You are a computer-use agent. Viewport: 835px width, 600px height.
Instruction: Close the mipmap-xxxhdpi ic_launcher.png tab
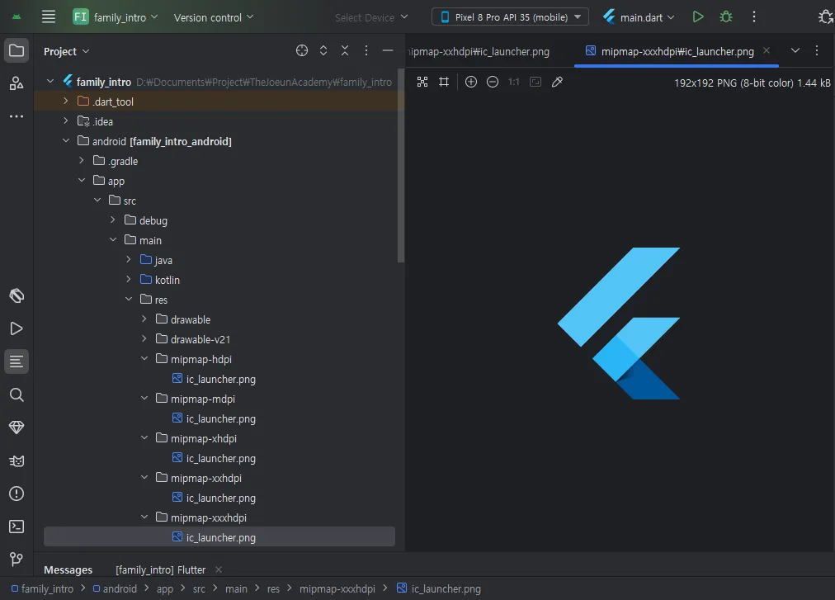(x=767, y=50)
